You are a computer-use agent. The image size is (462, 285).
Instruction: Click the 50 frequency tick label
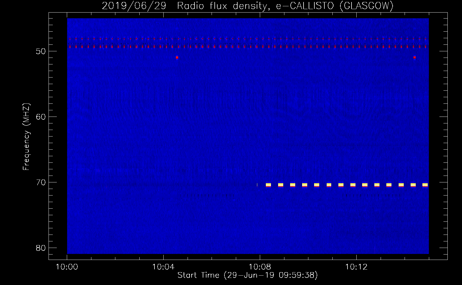[x=41, y=51]
